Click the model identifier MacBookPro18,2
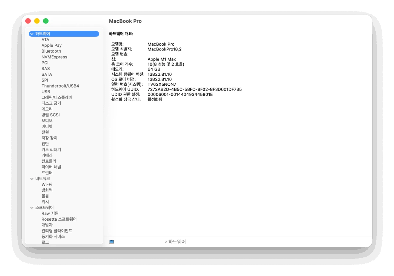The image size is (394, 276). click(x=164, y=49)
